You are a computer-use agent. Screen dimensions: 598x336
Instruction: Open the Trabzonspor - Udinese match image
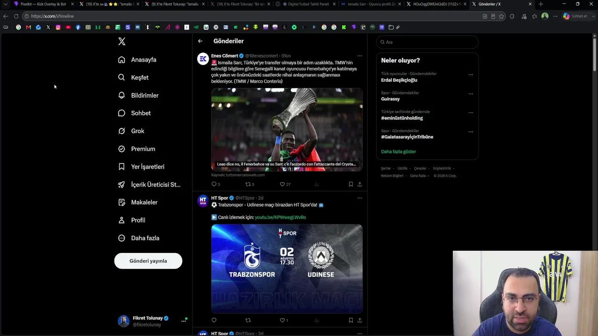pos(287,269)
